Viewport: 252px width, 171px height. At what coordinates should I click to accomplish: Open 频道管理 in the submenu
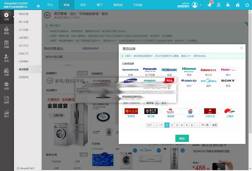point(23,77)
